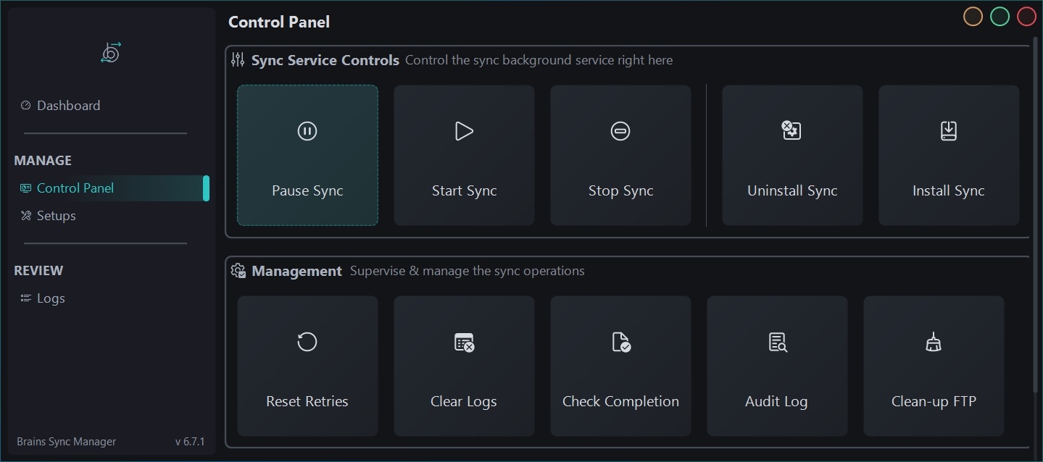The height and width of the screenshot is (462, 1043).
Task: Go to Setups in the sidebar
Action: point(56,216)
